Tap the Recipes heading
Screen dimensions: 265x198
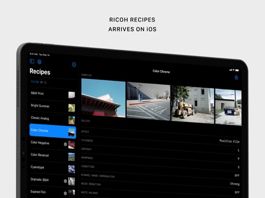(40, 72)
